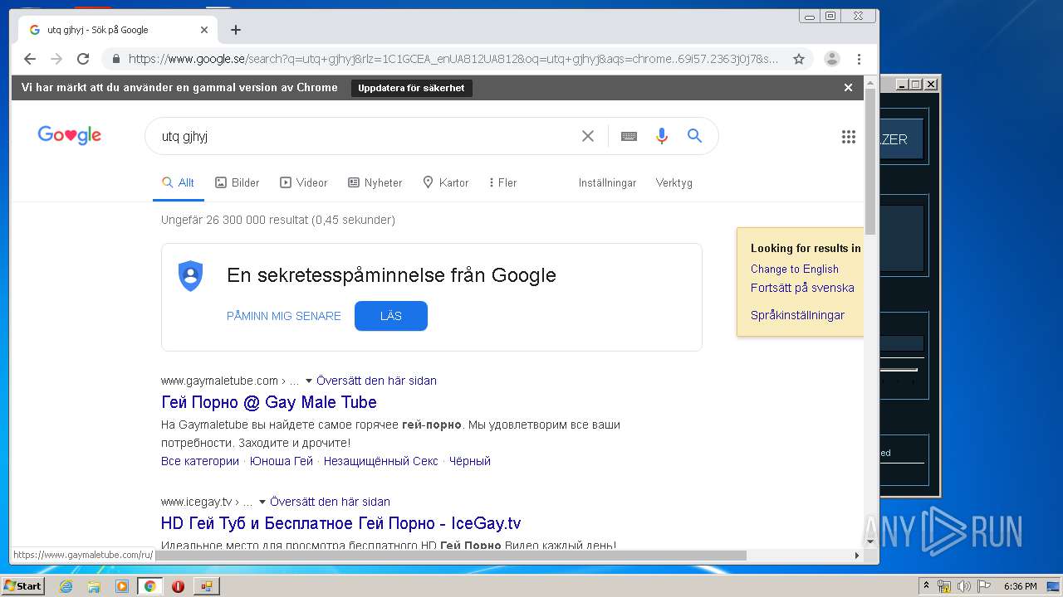
Task: Click the taskbar clock showing 6:36 PM
Action: [1020, 586]
